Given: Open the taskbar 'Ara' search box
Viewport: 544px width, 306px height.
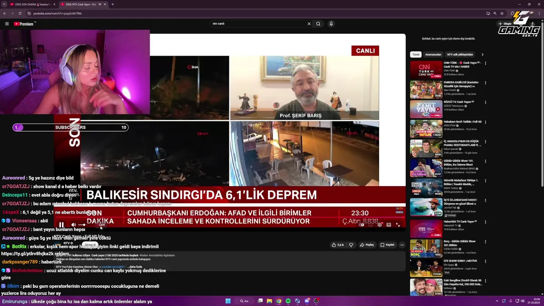Looking at the screenshot, I should [x=244, y=301].
